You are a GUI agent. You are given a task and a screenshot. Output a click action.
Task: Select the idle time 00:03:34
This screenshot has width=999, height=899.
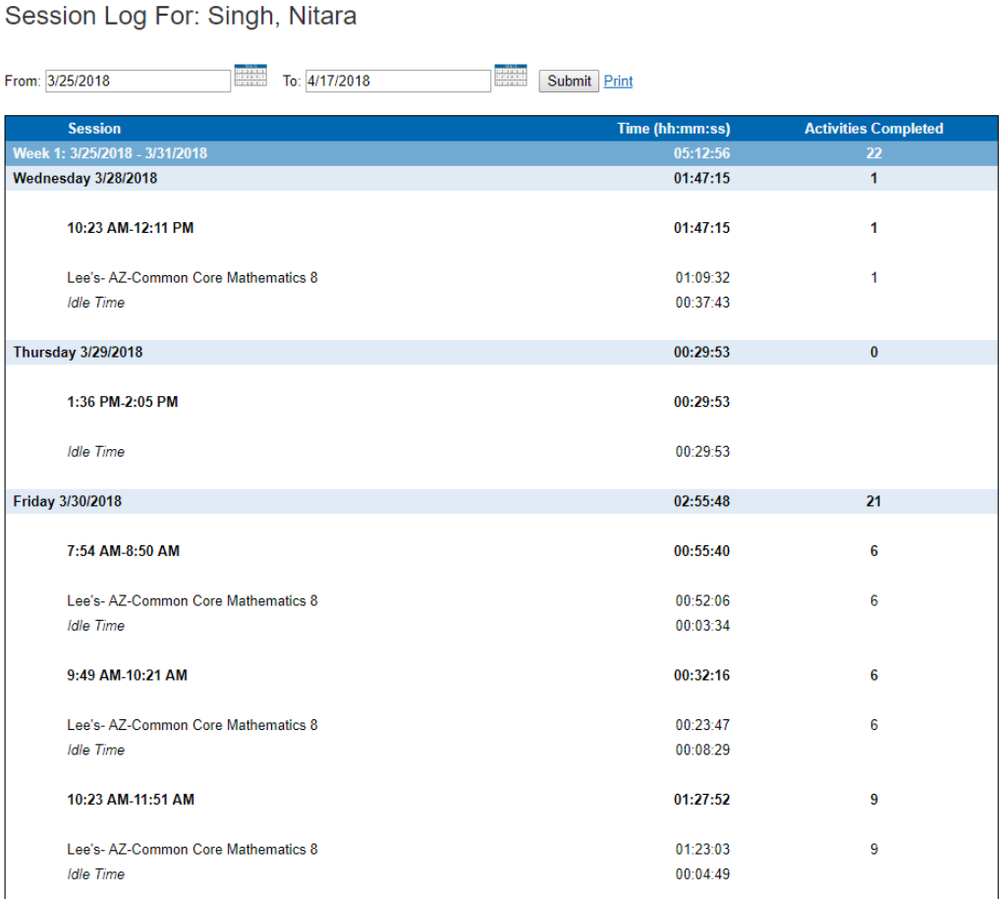pos(702,625)
